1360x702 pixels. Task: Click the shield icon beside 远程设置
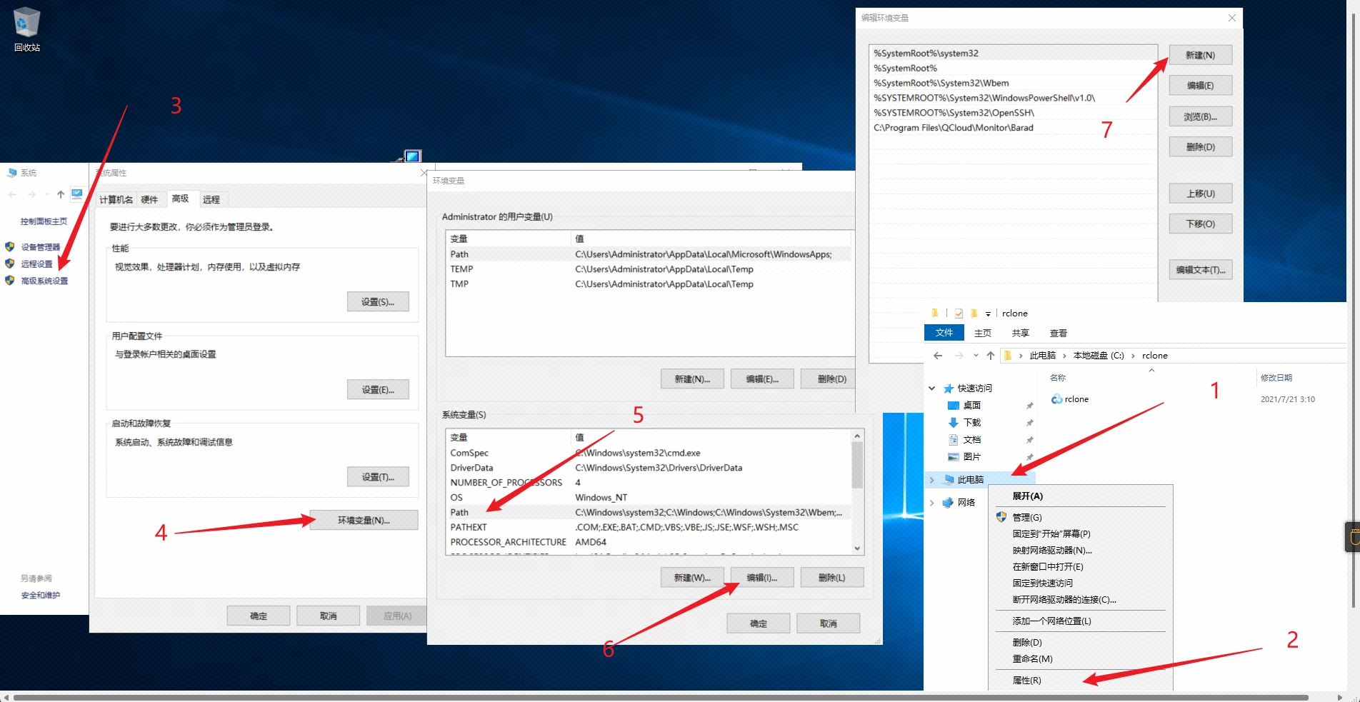click(10, 264)
